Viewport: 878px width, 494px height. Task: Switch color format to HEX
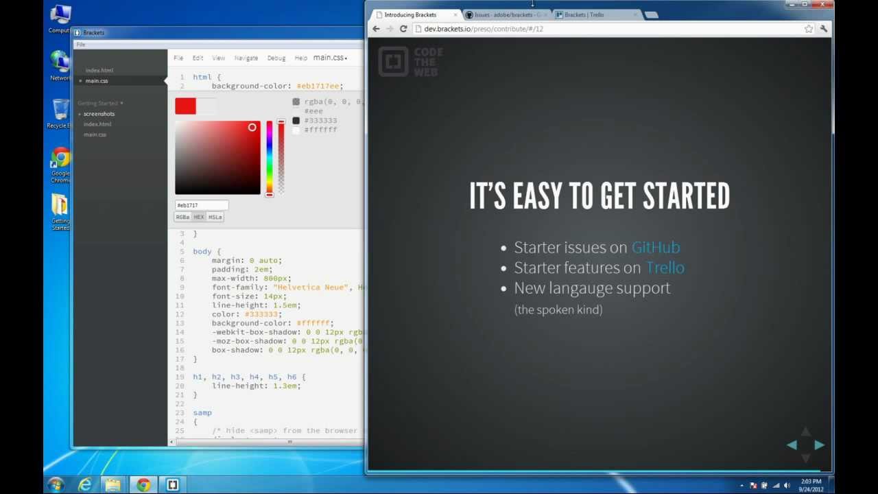199,217
